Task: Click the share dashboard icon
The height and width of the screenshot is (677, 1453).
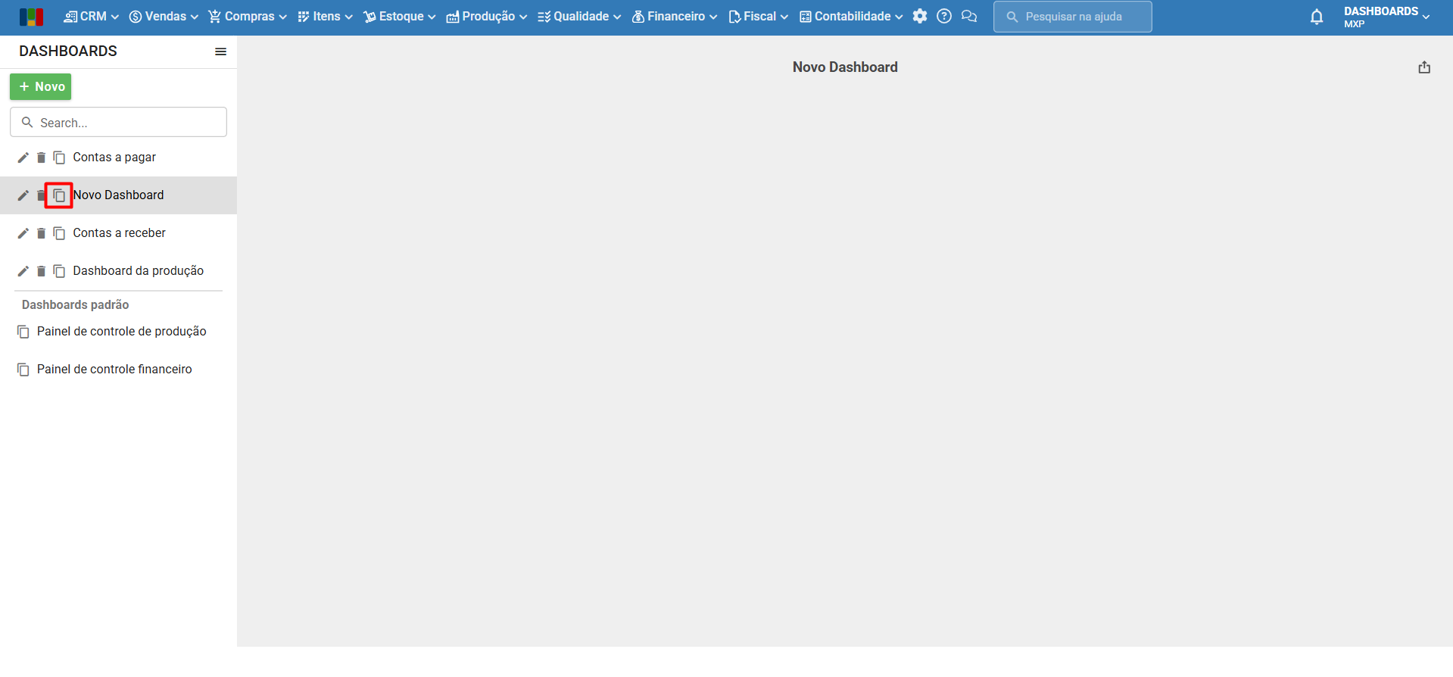Action: click(1424, 67)
